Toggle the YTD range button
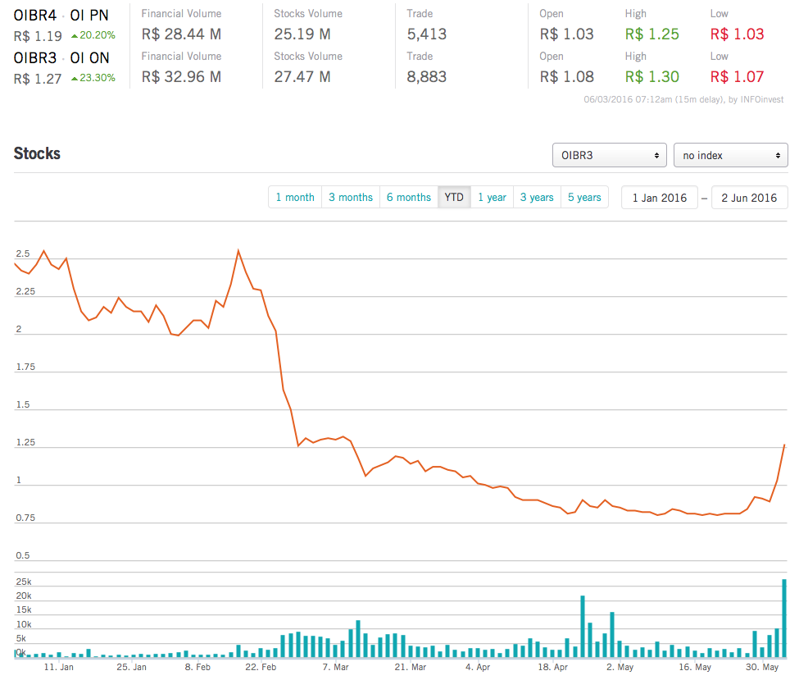799x680 pixels. [454, 197]
